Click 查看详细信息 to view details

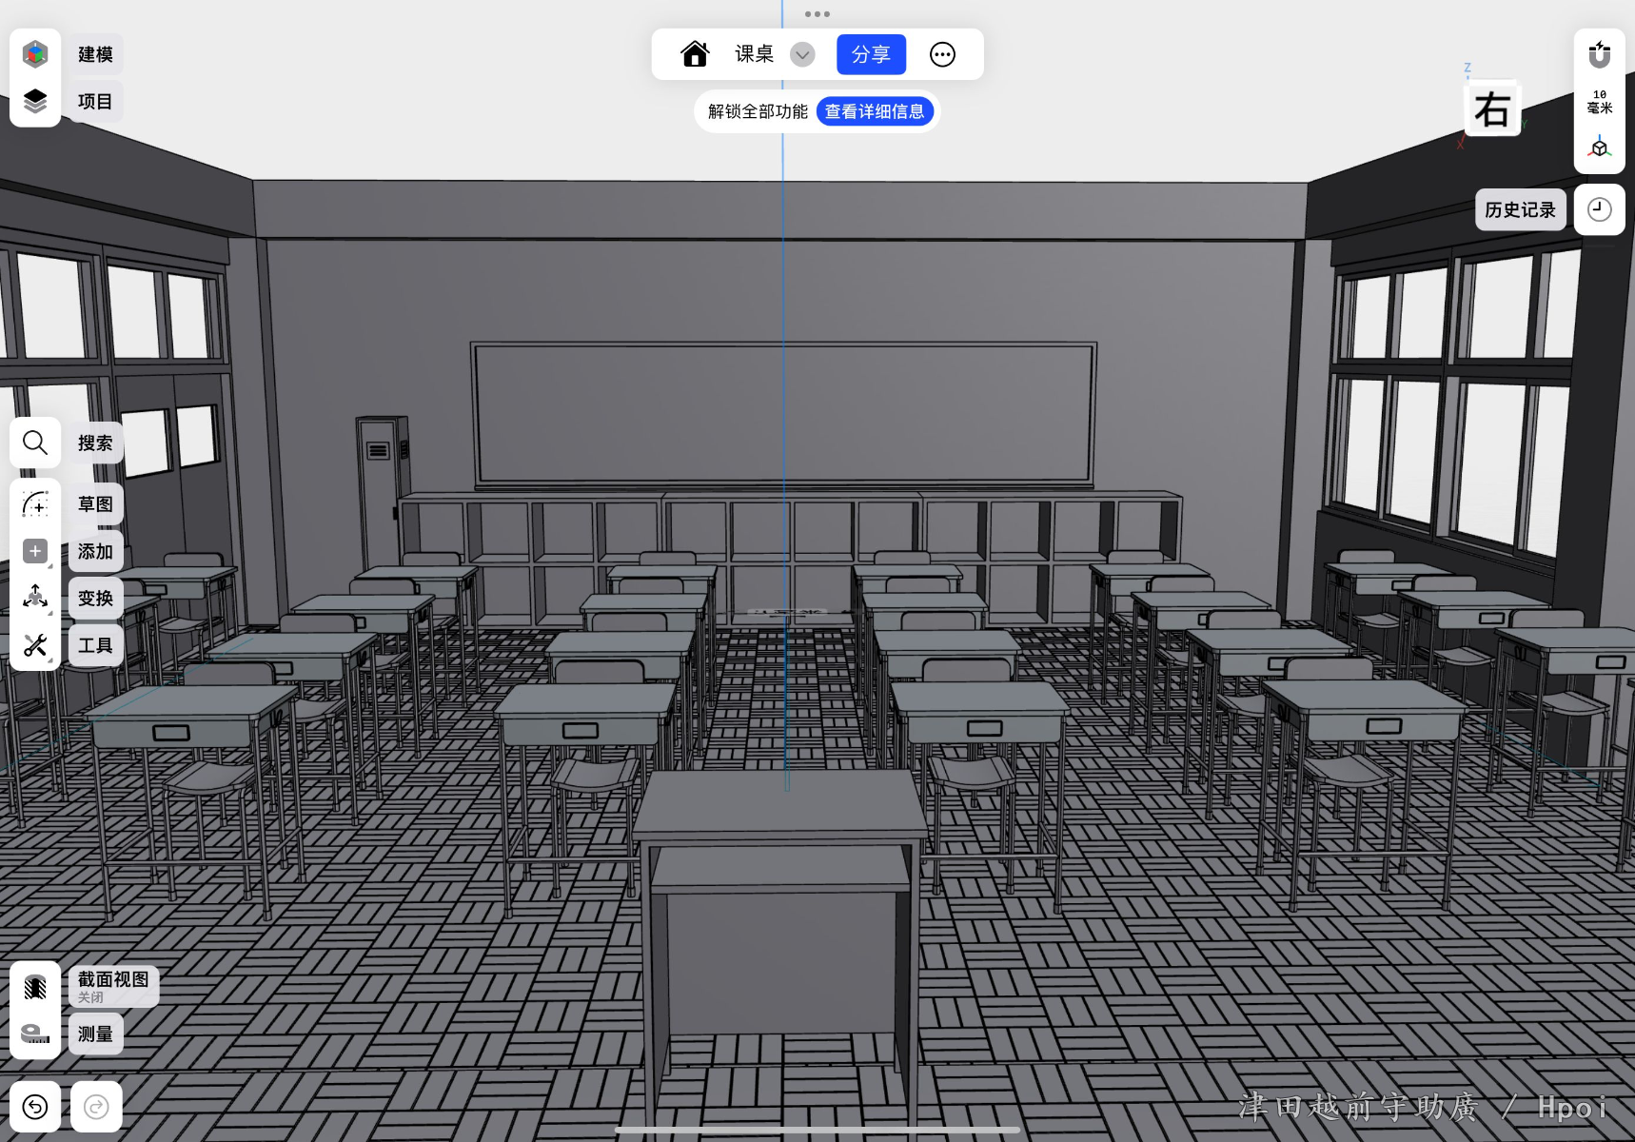tap(874, 111)
